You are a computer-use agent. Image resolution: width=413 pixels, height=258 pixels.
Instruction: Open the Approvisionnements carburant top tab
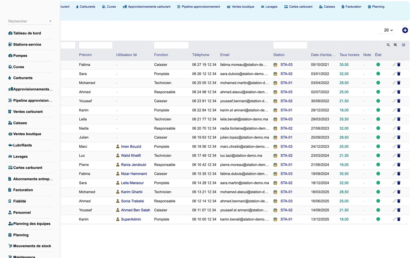pos(147,7)
